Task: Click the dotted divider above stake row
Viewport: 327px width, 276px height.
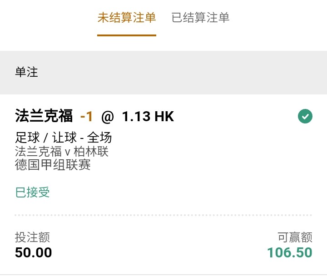Action: 163,215
